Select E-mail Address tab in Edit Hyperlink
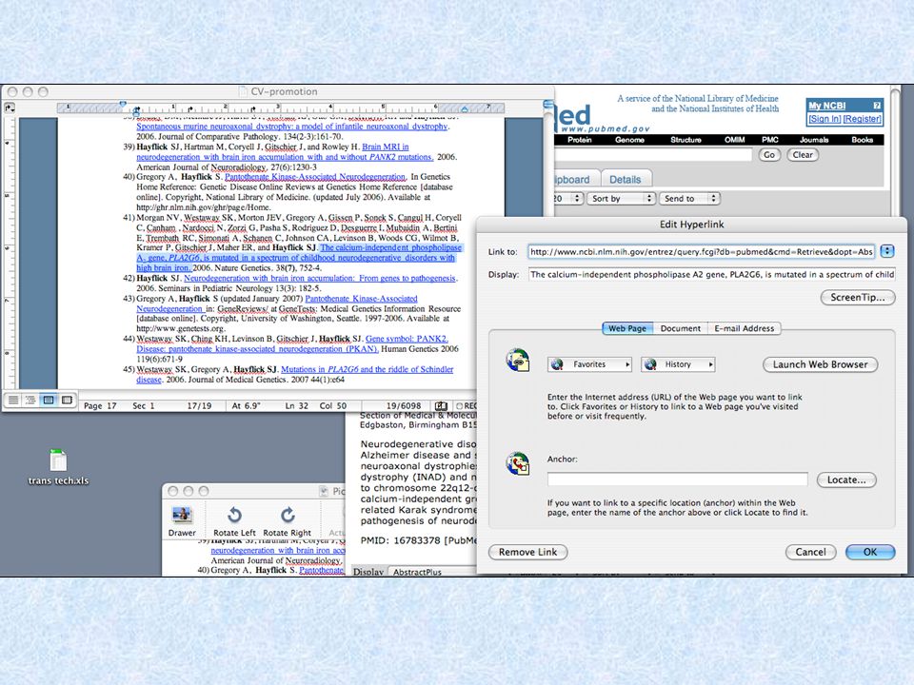 [745, 328]
